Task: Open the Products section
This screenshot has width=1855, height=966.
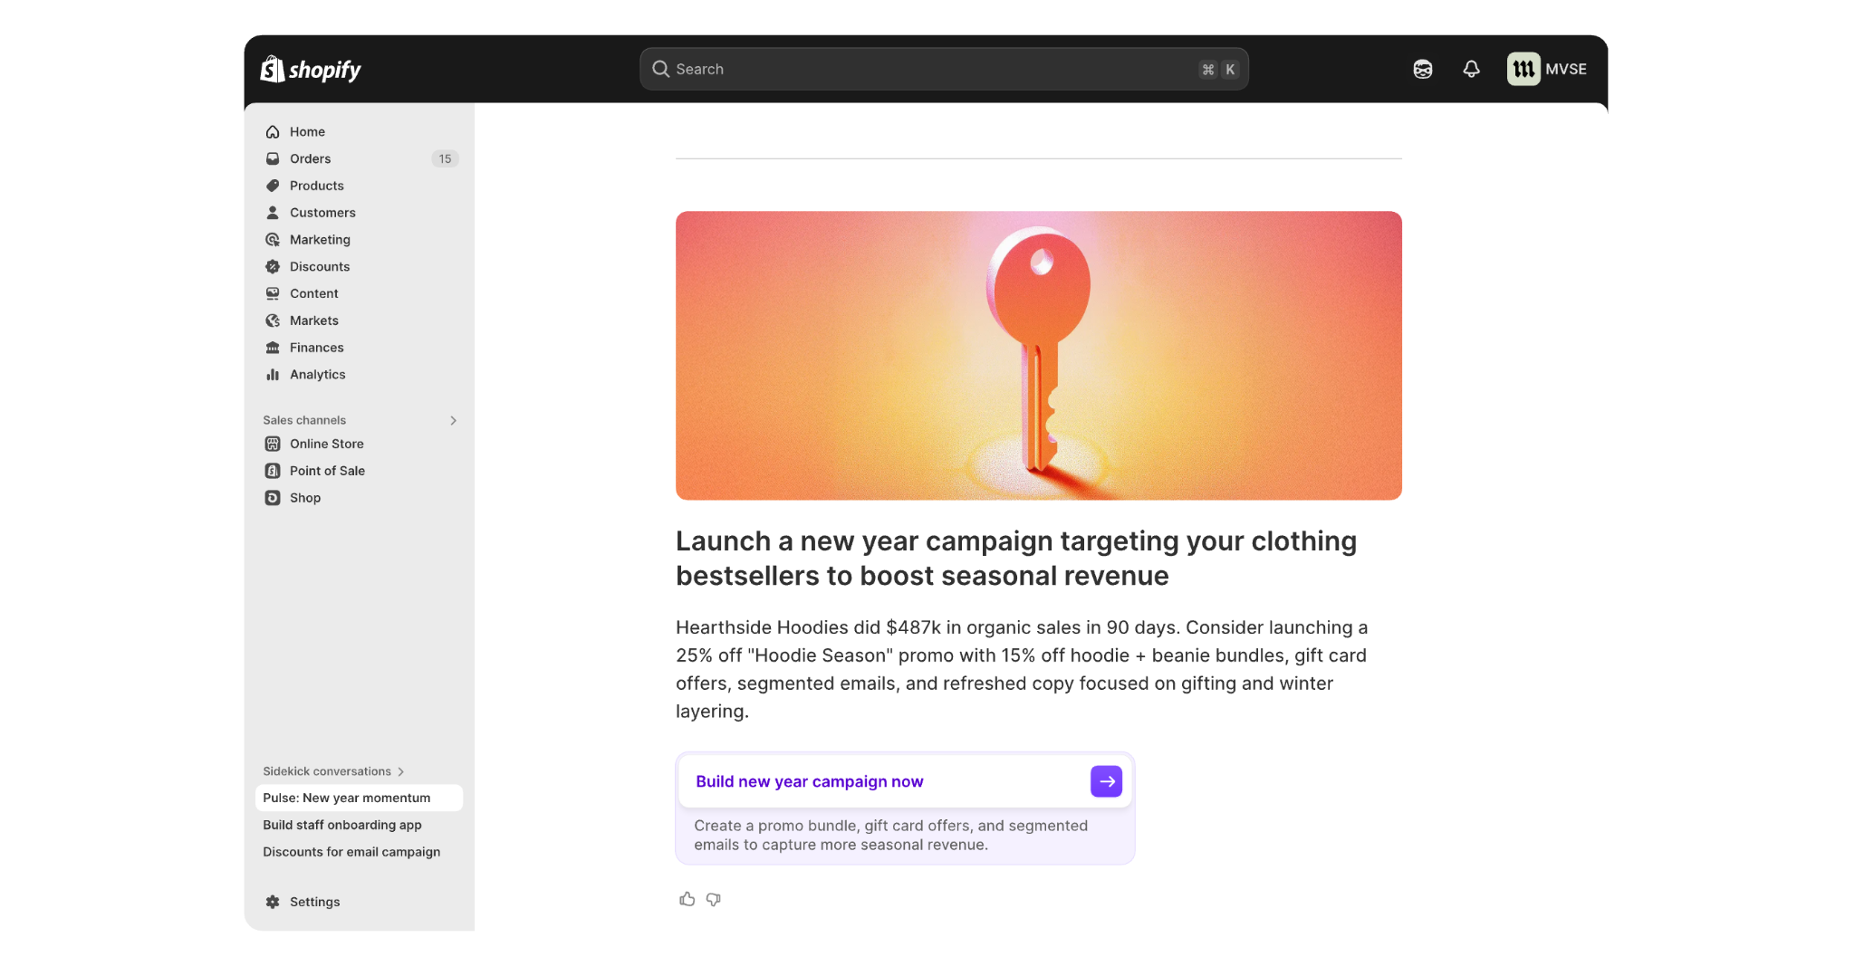Action: [316, 186]
